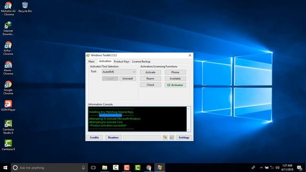Image resolution: width=306 pixels, height=172 pixels.
Task: Open the Settings button in Windows Toolkit
Action: [x=184, y=138]
